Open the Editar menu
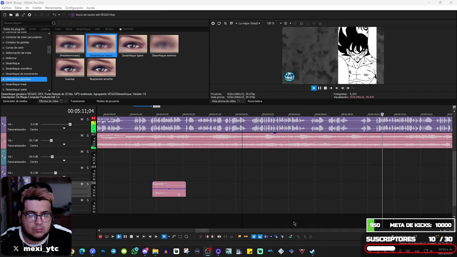 18,7
